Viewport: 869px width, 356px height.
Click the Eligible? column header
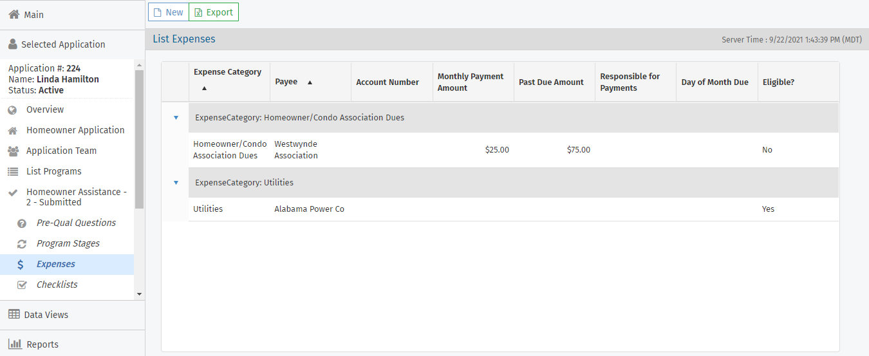[x=799, y=82]
